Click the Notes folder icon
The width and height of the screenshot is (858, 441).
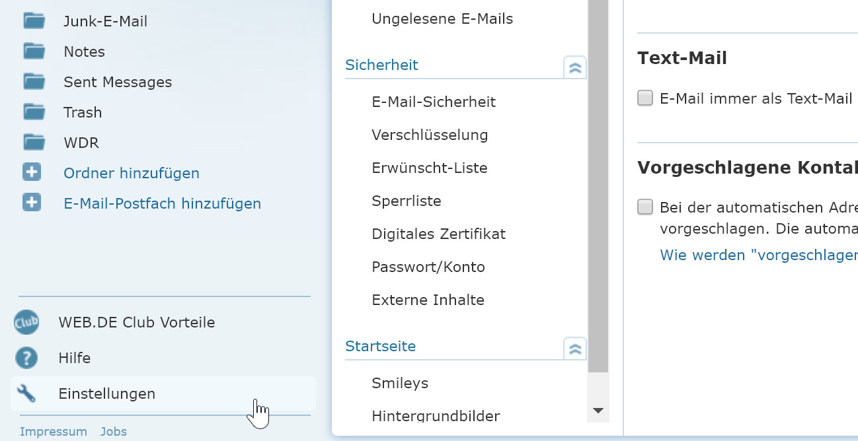pos(34,51)
